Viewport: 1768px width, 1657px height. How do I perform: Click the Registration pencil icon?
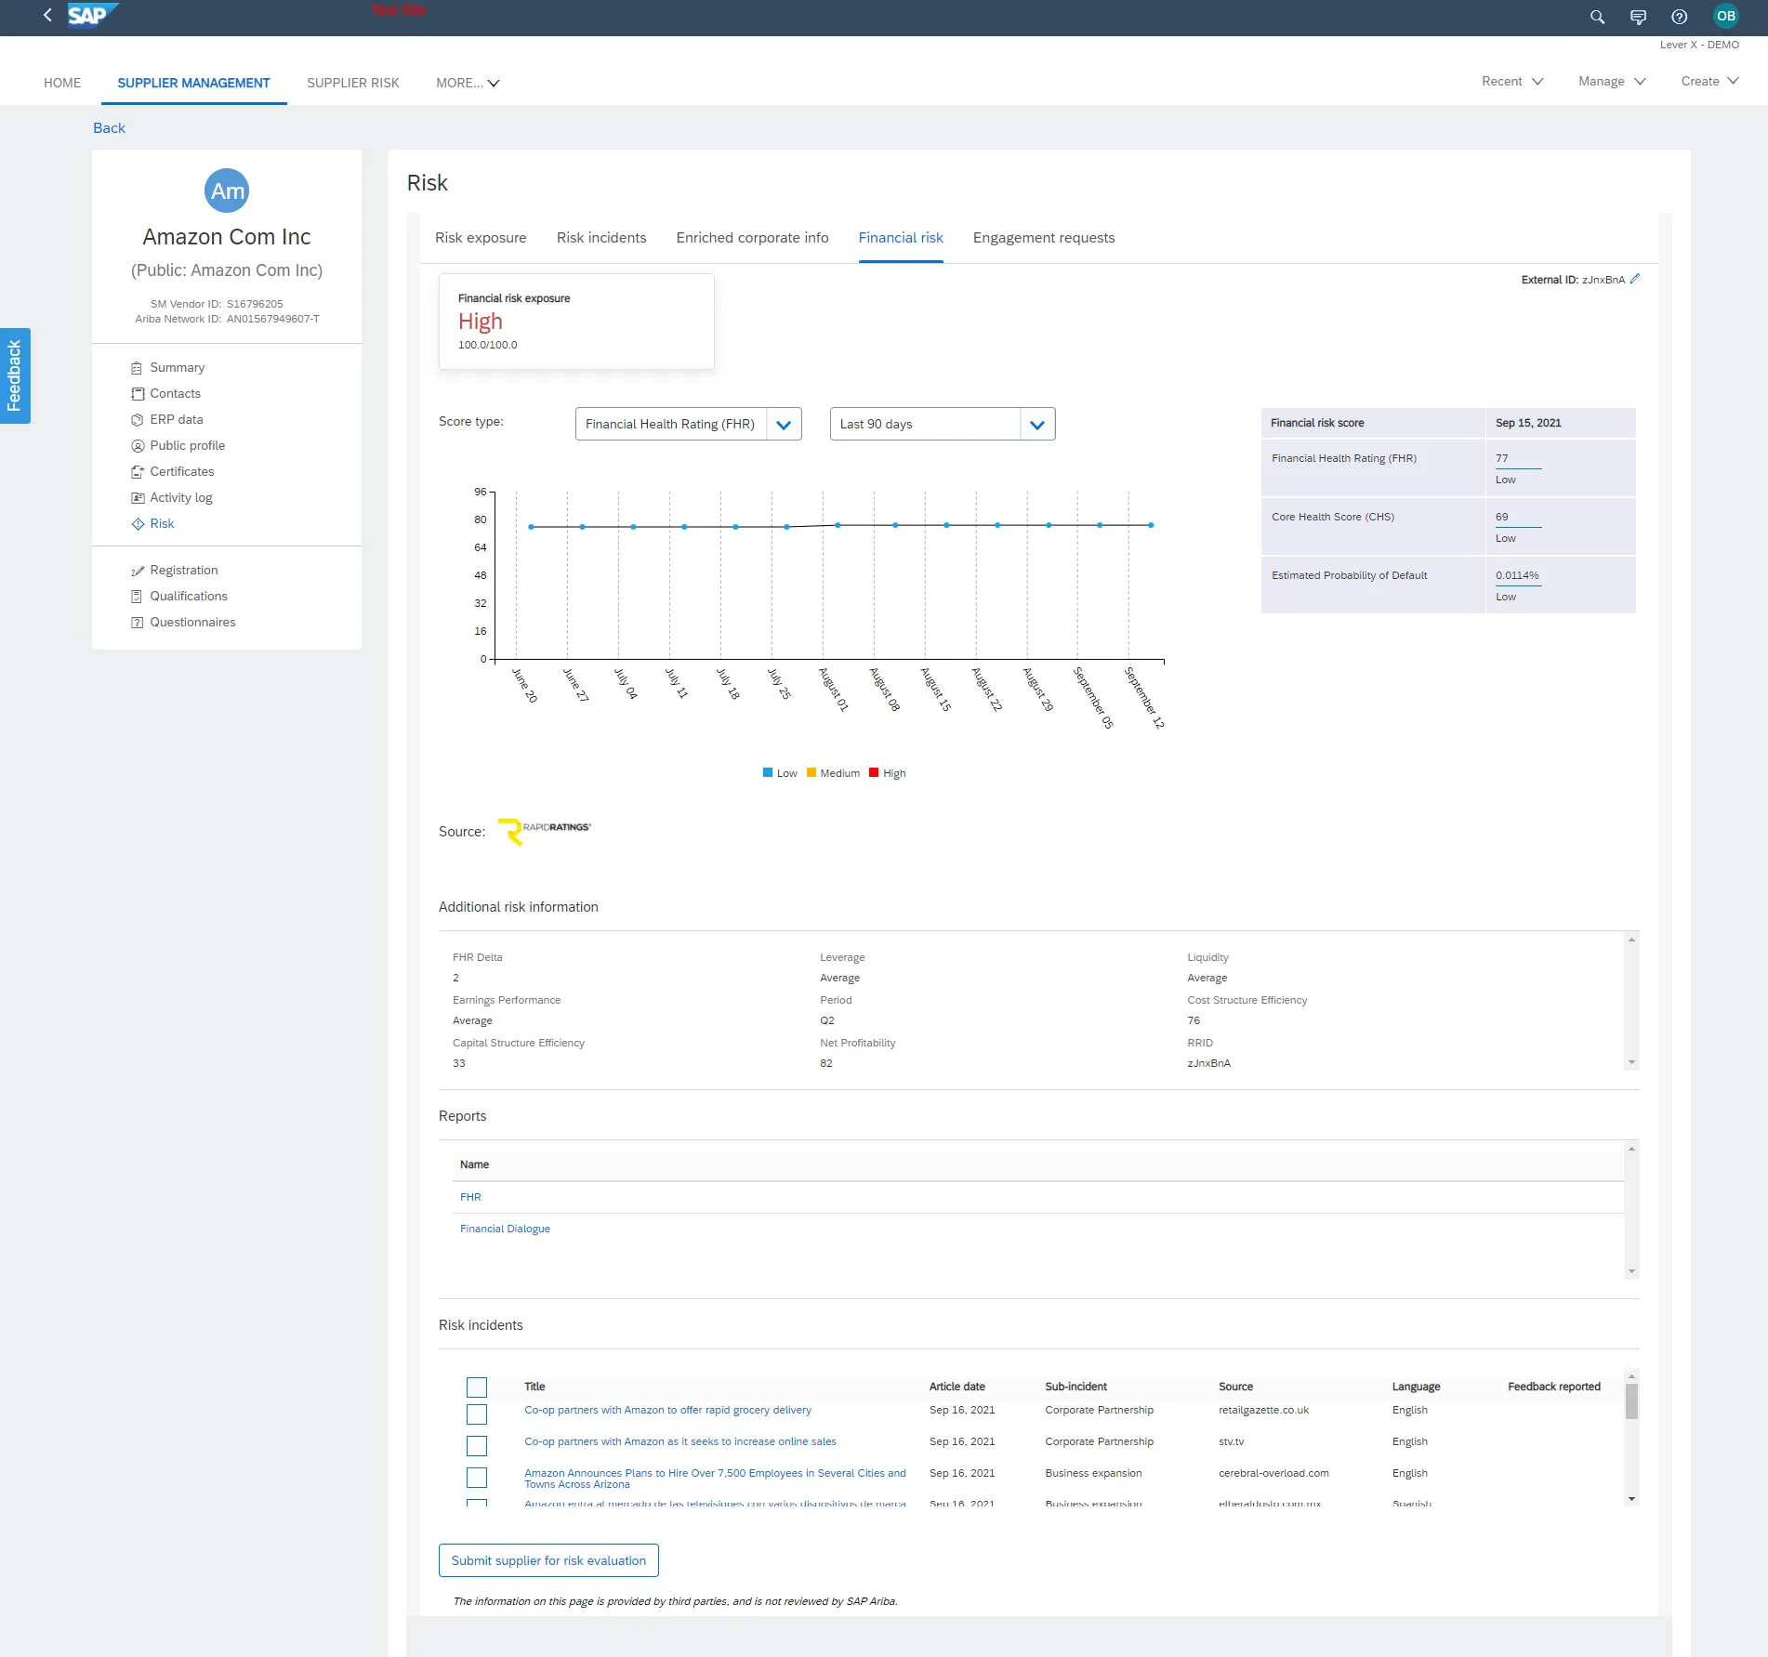(138, 571)
